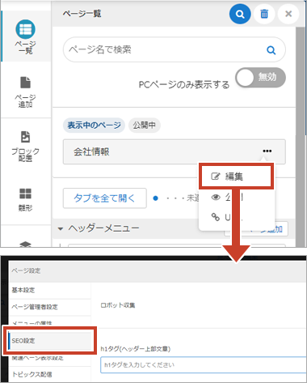The width and height of the screenshot is (307, 383).
Task: Select the 会社情報 page row
Action: coord(175,151)
